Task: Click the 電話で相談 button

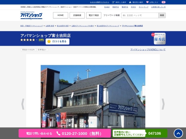Action: point(94,15)
